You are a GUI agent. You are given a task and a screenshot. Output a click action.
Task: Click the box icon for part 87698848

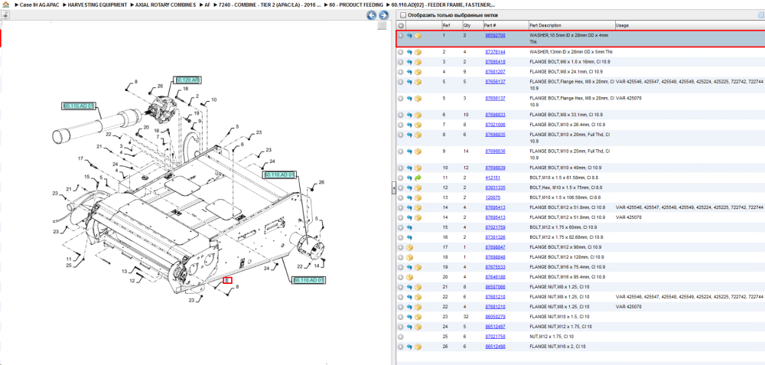tap(410, 257)
